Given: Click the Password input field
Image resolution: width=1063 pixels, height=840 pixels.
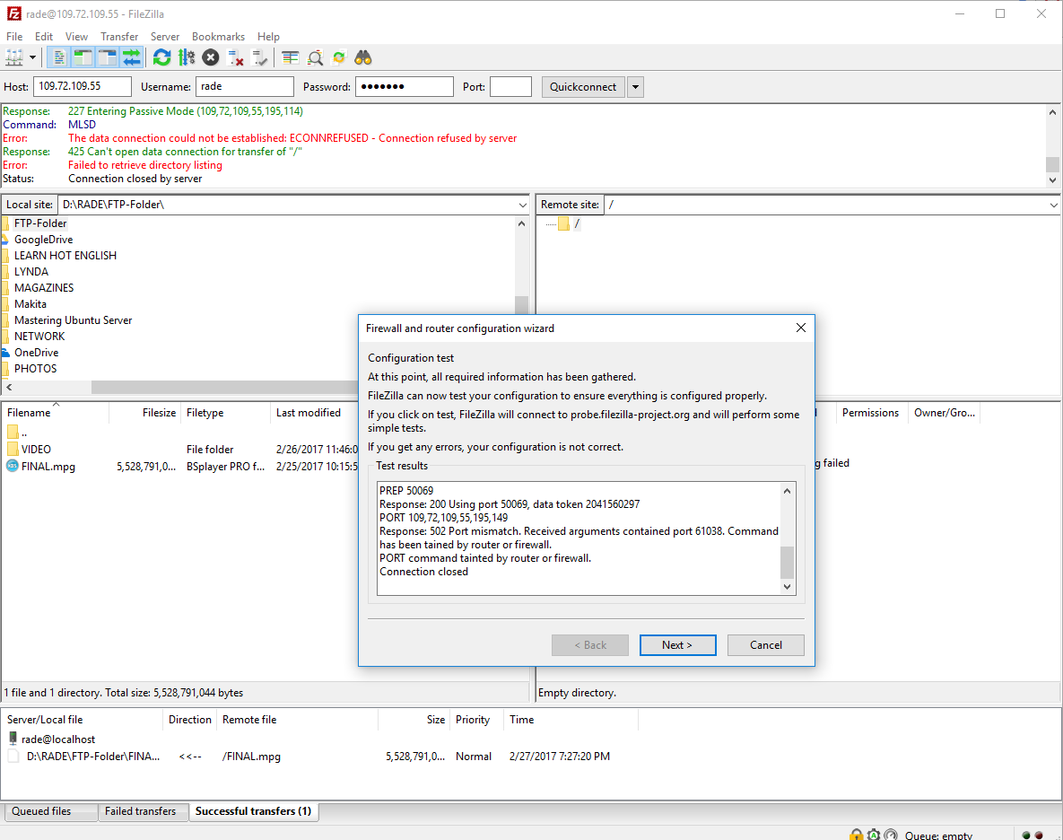Looking at the screenshot, I should (404, 86).
